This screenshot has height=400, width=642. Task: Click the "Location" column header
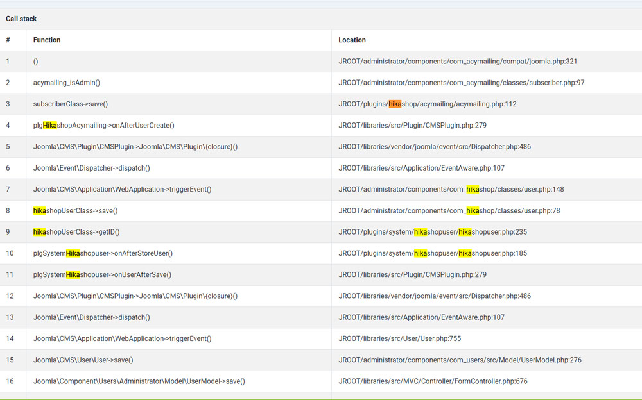point(352,40)
